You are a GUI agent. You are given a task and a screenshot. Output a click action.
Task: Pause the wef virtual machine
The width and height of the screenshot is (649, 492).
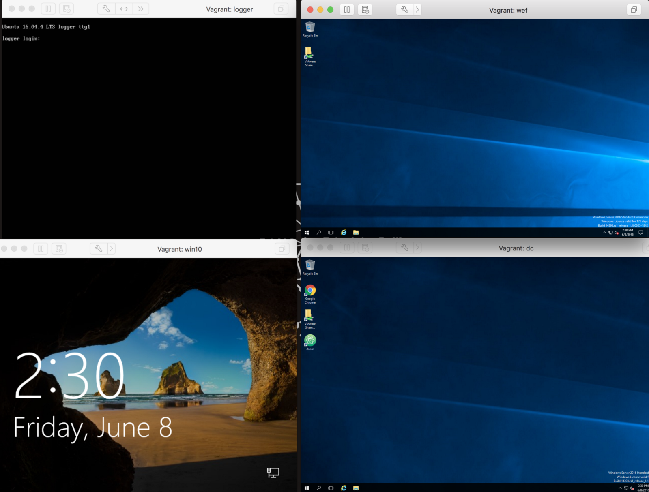(347, 10)
